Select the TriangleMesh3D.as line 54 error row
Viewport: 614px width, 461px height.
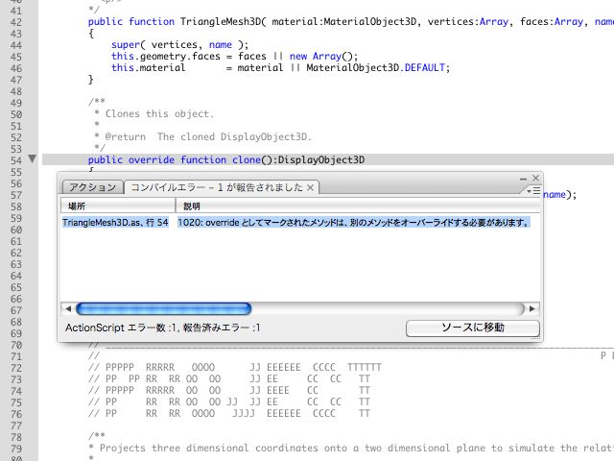tap(115, 223)
